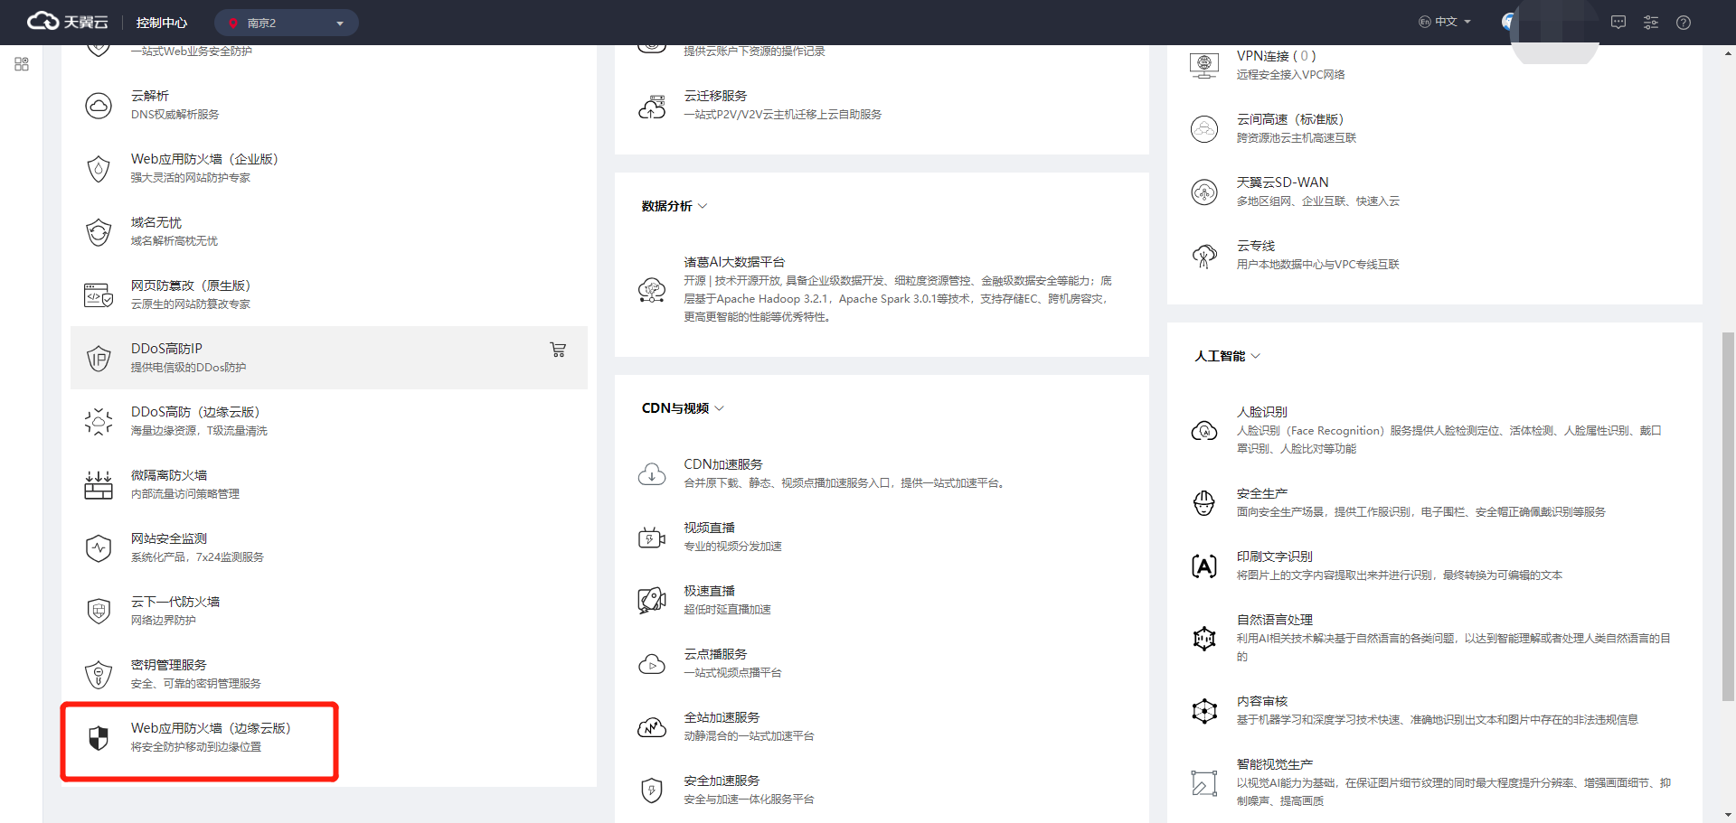Click the shopping cart icon beside DDoS高防IP
The height and width of the screenshot is (823, 1736).
pyautogui.click(x=558, y=350)
